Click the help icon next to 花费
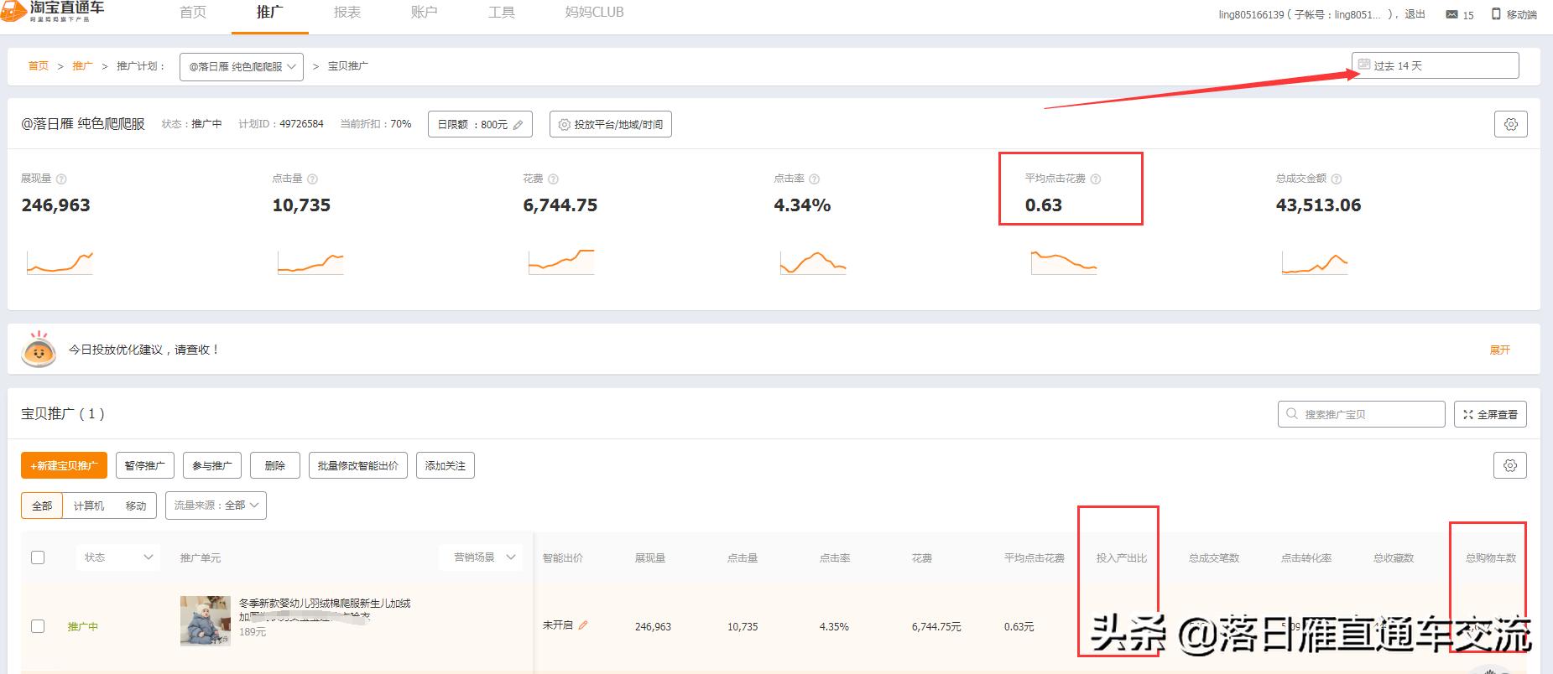The height and width of the screenshot is (674, 1553). click(x=553, y=179)
